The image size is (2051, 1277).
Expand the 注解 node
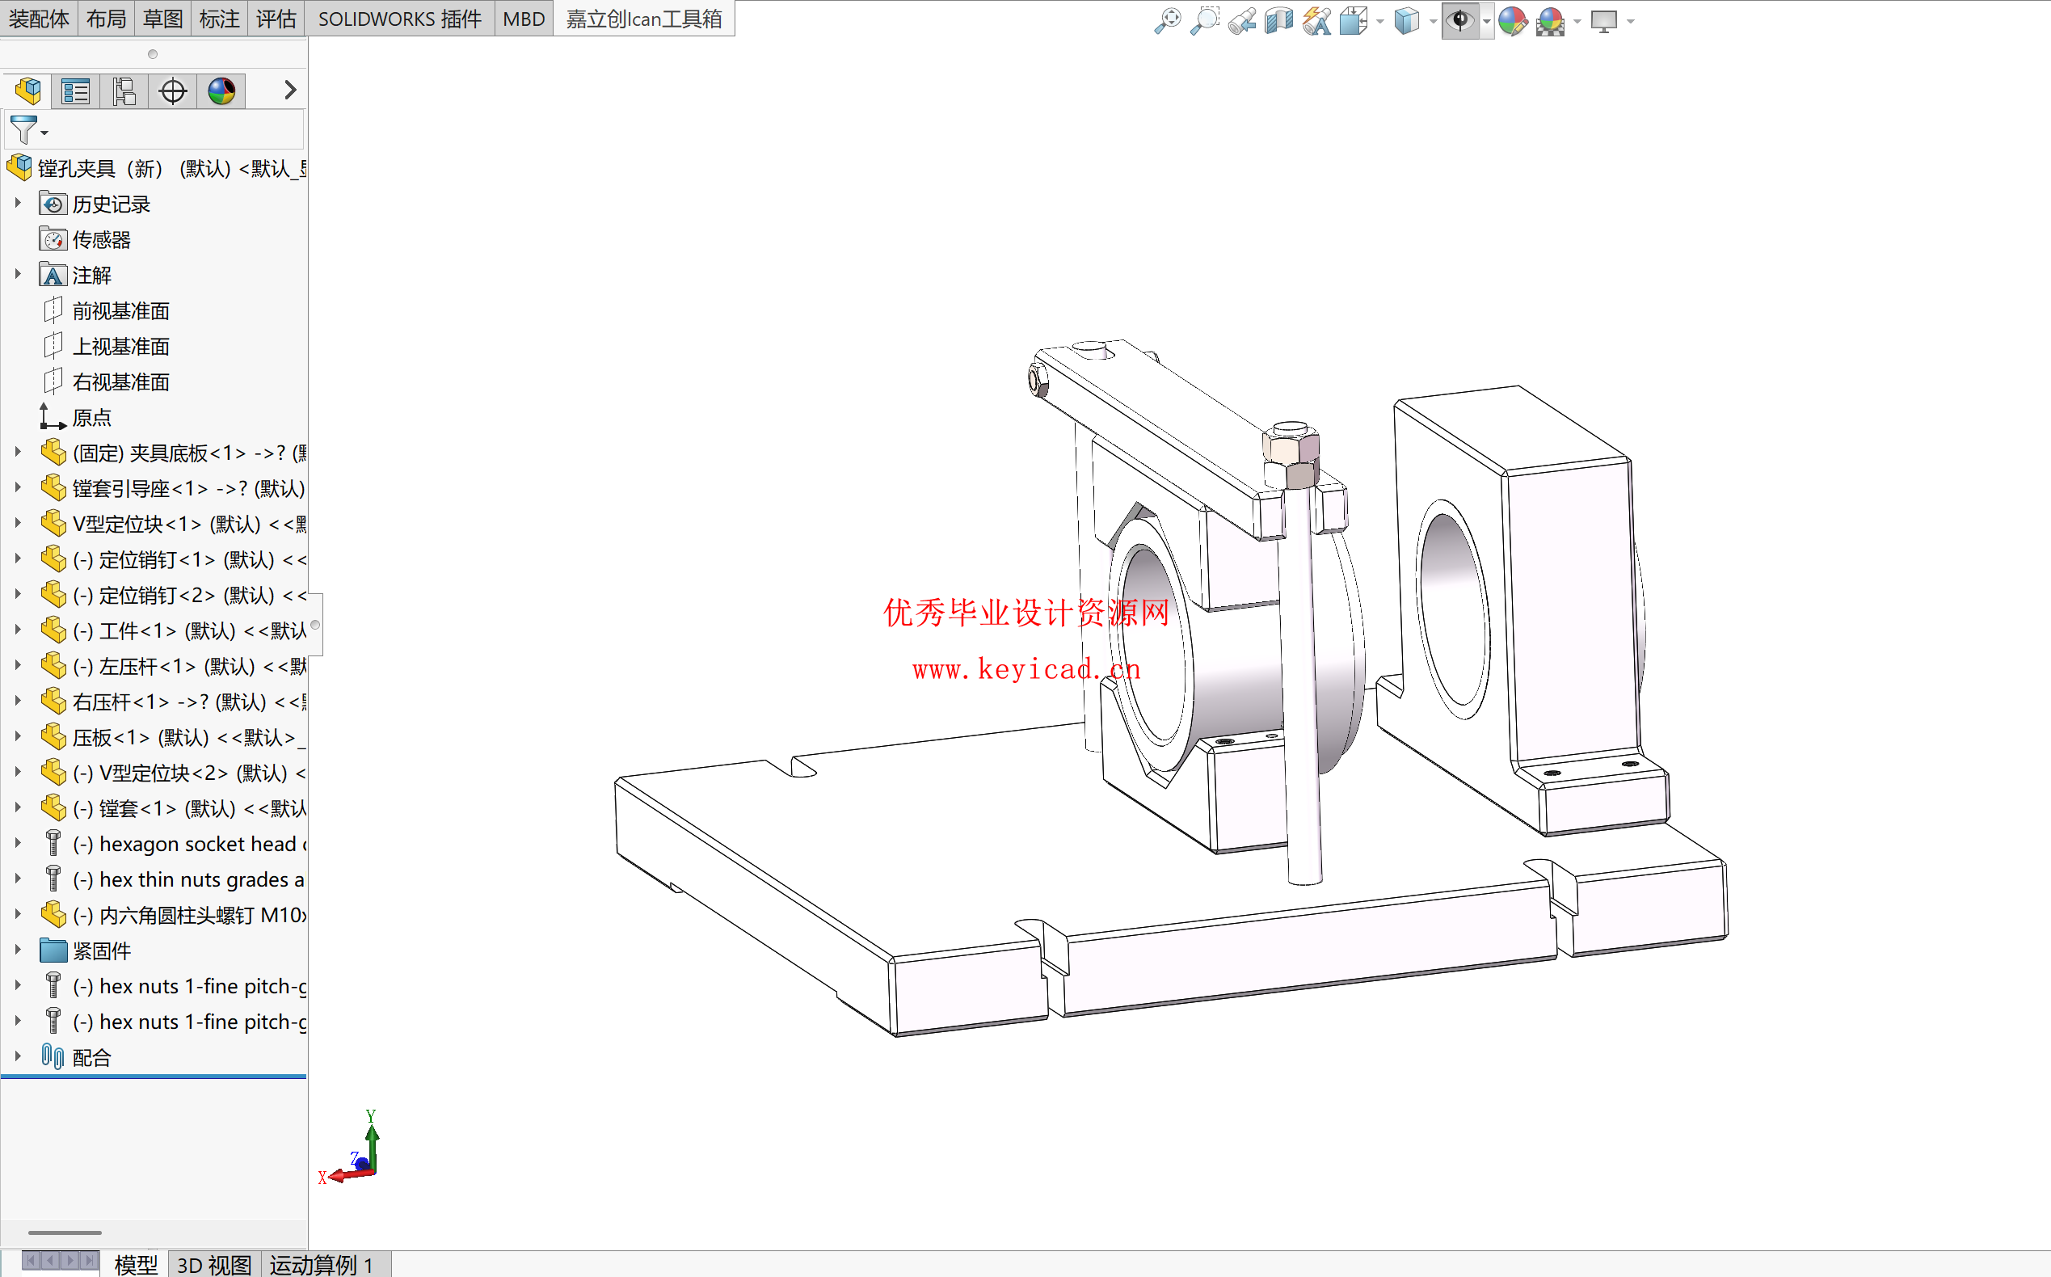coord(18,274)
